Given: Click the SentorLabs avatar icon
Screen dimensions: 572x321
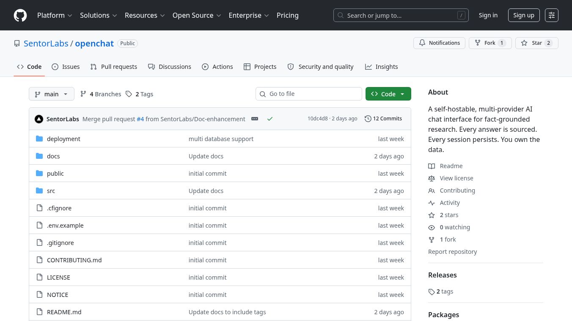Looking at the screenshot, I should tap(39, 119).
